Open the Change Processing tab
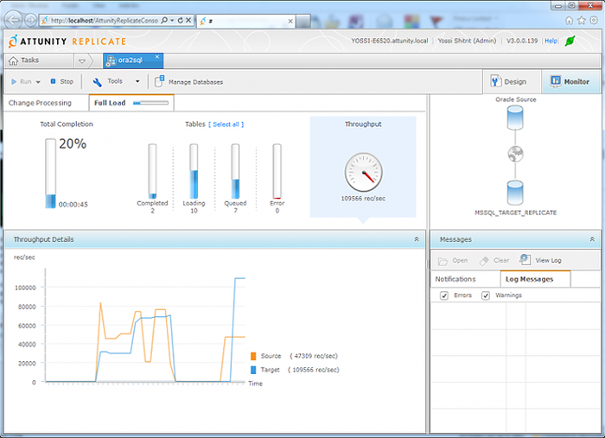605x438 pixels. pos(40,103)
